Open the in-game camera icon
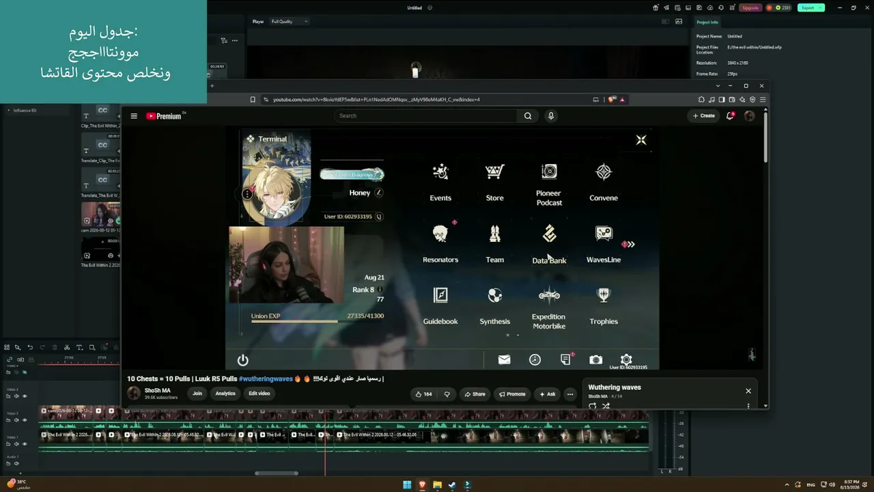Viewport: 874px width, 492px height. pos(596,359)
